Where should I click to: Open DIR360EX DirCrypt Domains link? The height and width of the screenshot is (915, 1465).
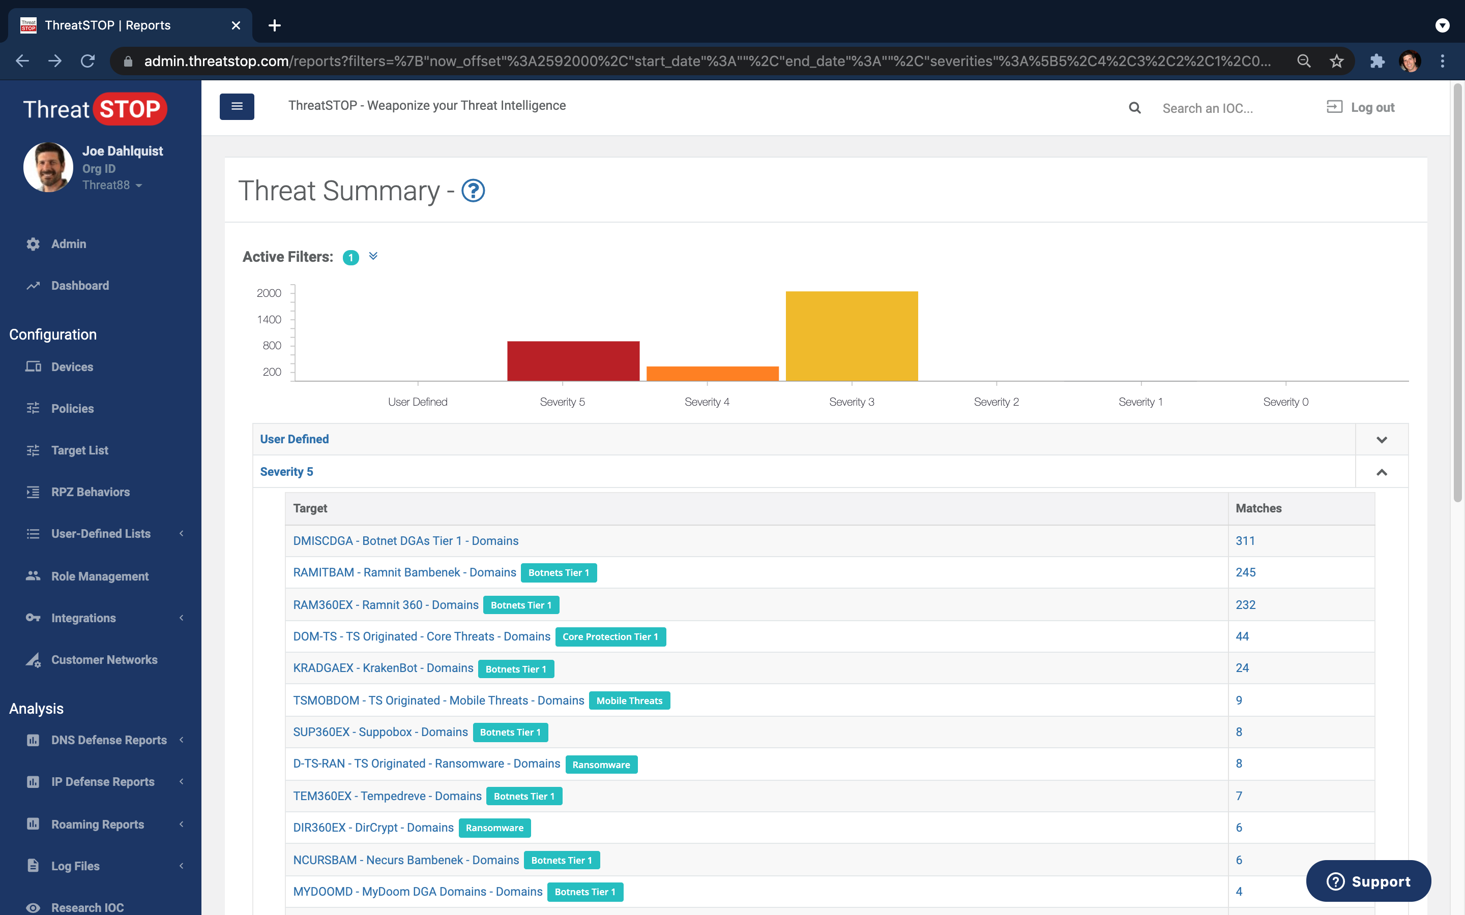[x=373, y=827]
